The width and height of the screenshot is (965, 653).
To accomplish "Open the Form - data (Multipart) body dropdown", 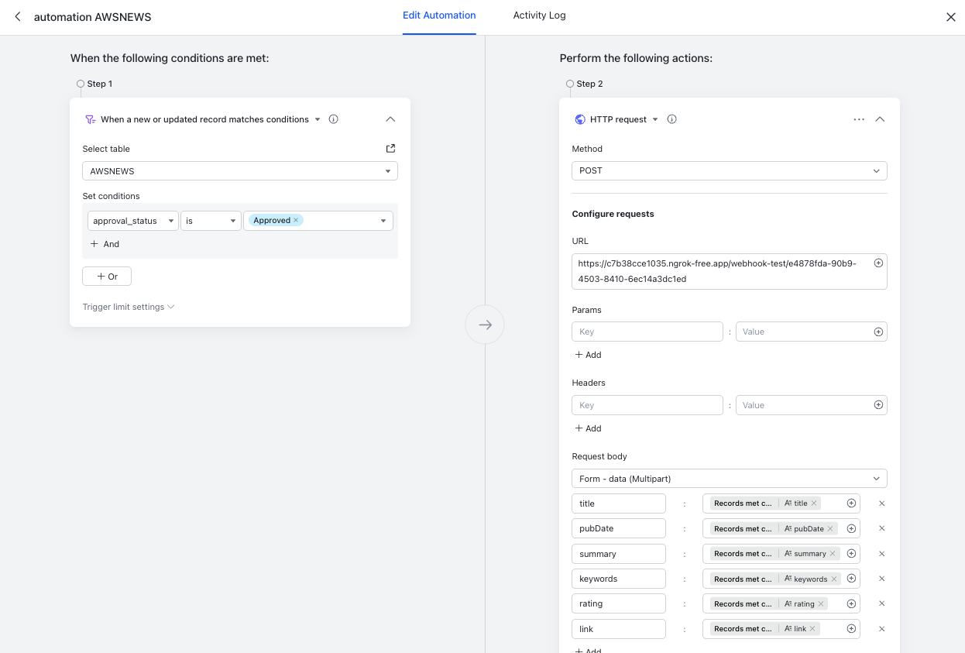I will [x=728, y=478].
